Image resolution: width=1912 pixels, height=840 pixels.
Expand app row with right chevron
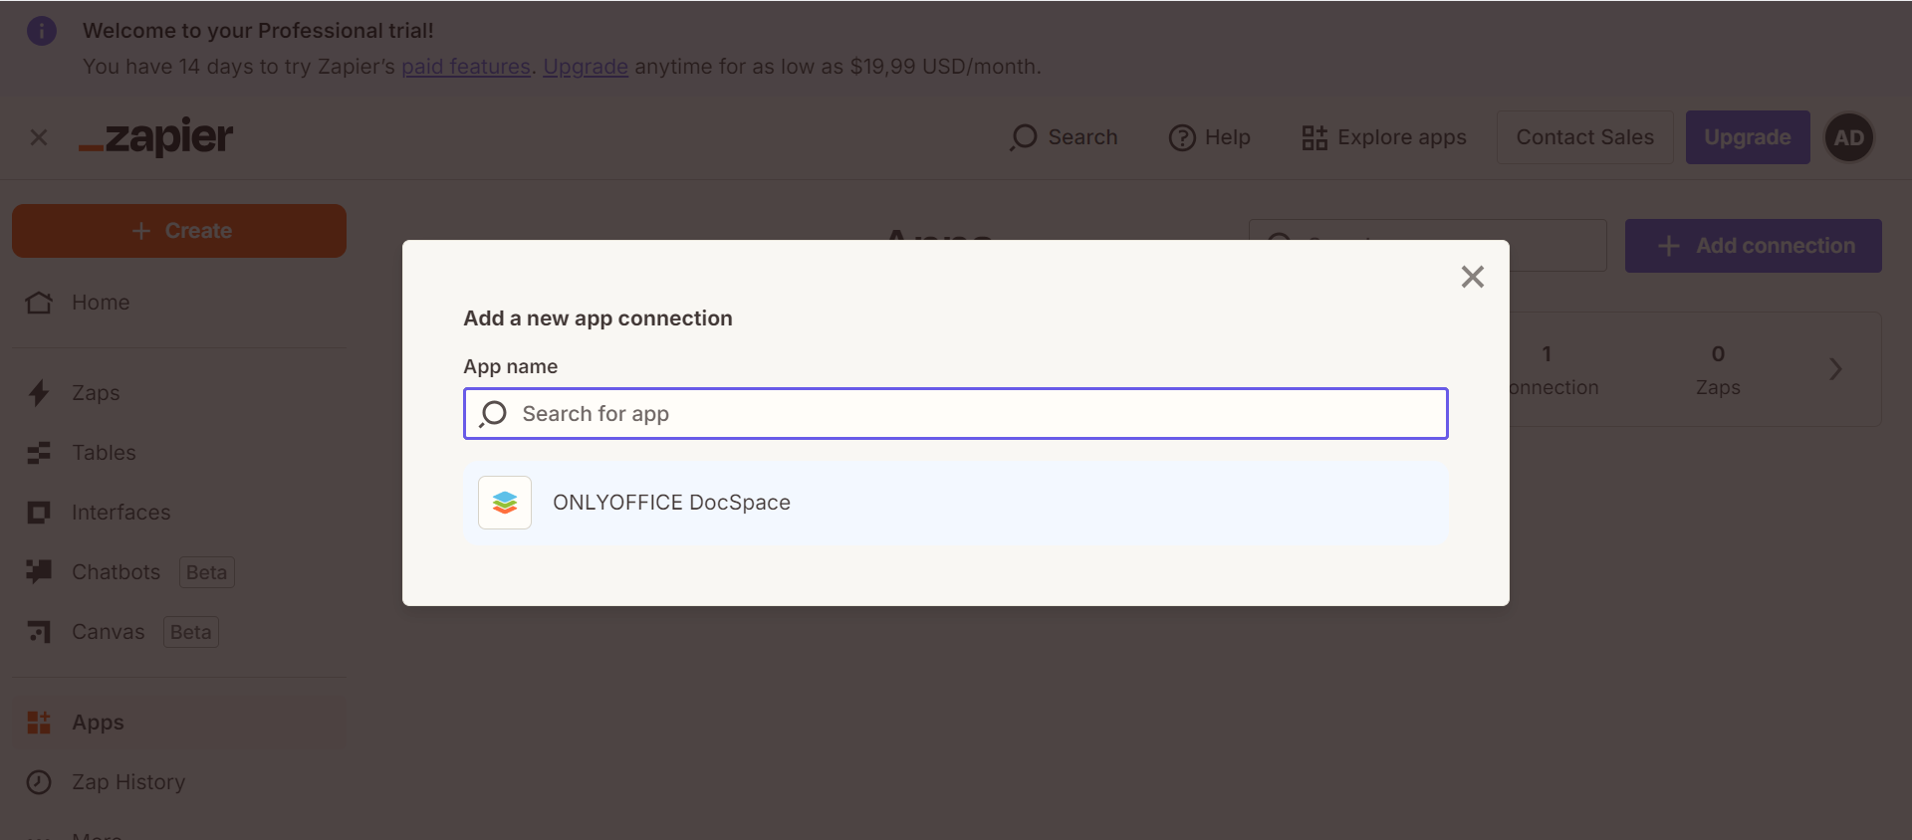(1835, 369)
